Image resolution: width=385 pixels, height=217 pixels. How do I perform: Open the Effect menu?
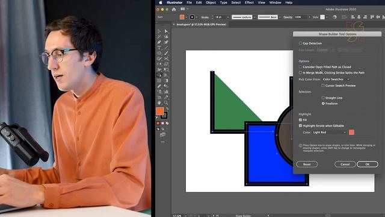click(249, 2)
